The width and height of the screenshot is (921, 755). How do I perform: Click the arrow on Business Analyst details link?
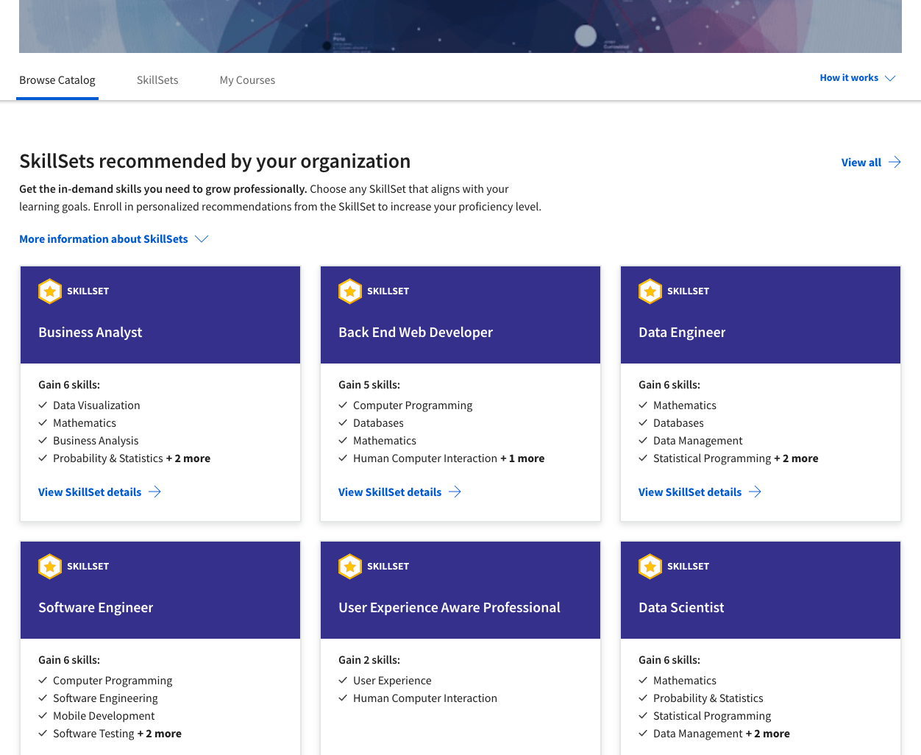[154, 492]
